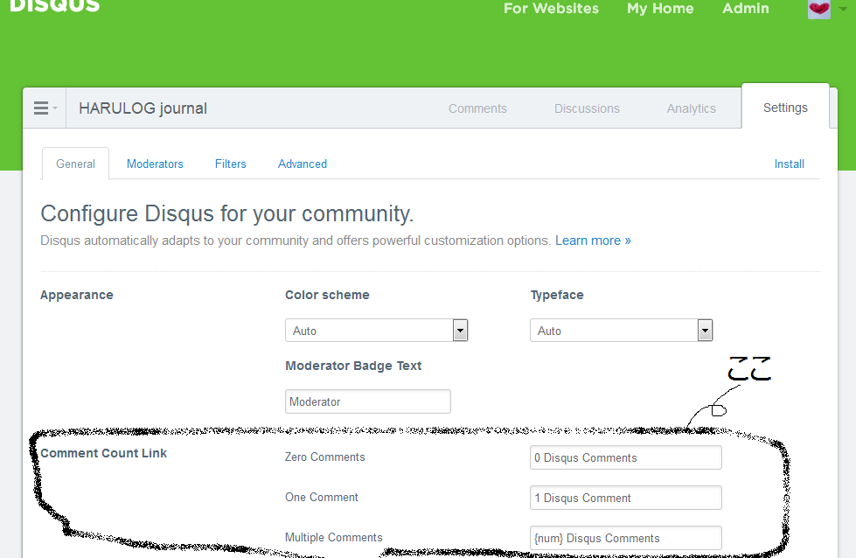Click the Configure Disqus for your community heading

[x=227, y=213]
